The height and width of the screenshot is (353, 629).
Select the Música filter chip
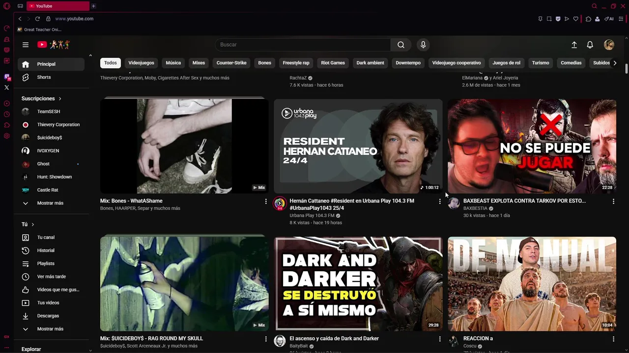[173, 63]
